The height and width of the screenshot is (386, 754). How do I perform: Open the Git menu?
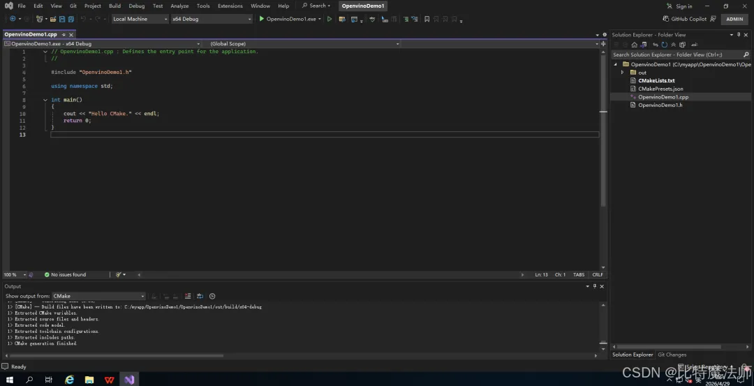pos(73,6)
